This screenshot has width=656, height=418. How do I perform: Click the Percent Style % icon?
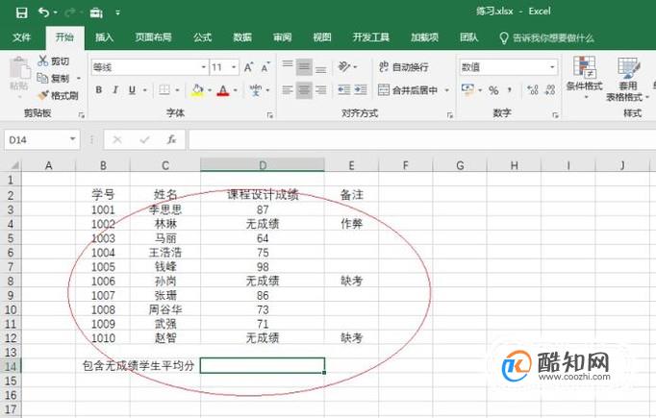click(x=493, y=90)
